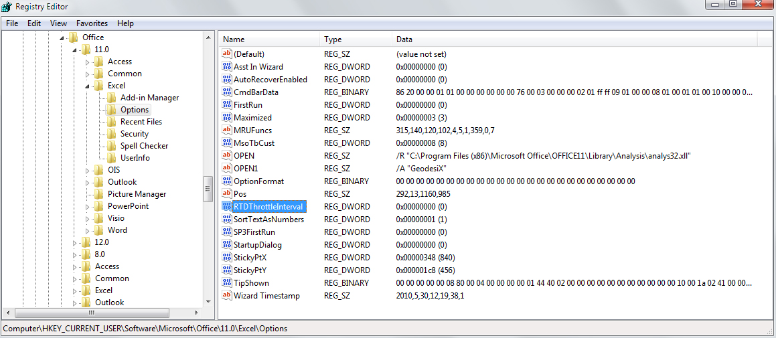776x338 pixels.
Task: Click the MRUFuncs data value 315,140,120,102,4,5,1,359,0,7
Action: point(445,131)
